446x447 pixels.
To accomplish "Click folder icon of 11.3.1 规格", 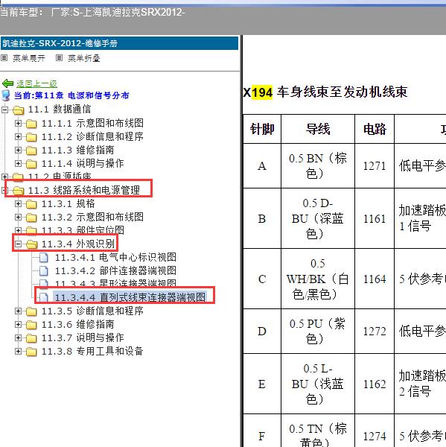I will pyautogui.click(x=31, y=204).
